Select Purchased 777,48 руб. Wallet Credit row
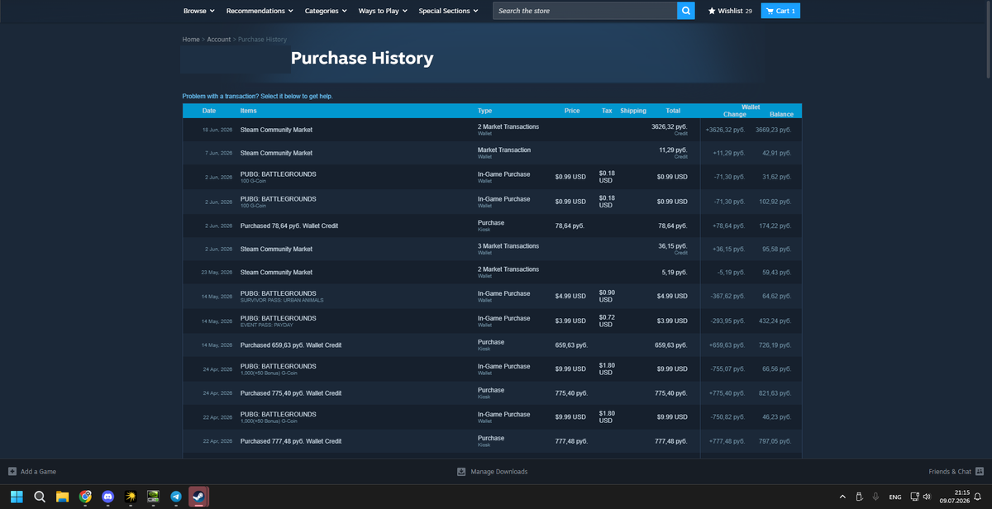 [x=492, y=441]
